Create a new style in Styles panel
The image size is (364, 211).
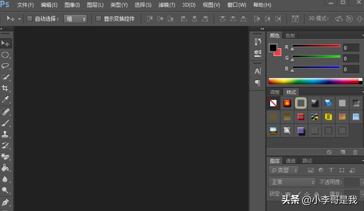pos(342,152)
